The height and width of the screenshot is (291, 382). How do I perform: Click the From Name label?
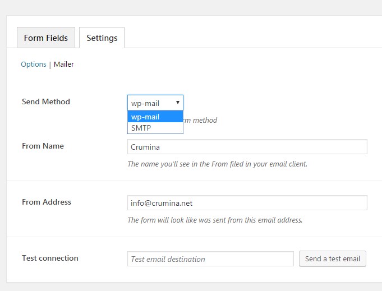click(x=43, y=146)
